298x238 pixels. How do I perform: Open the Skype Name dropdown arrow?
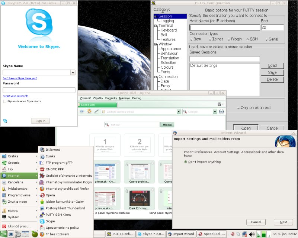[73, 72]
